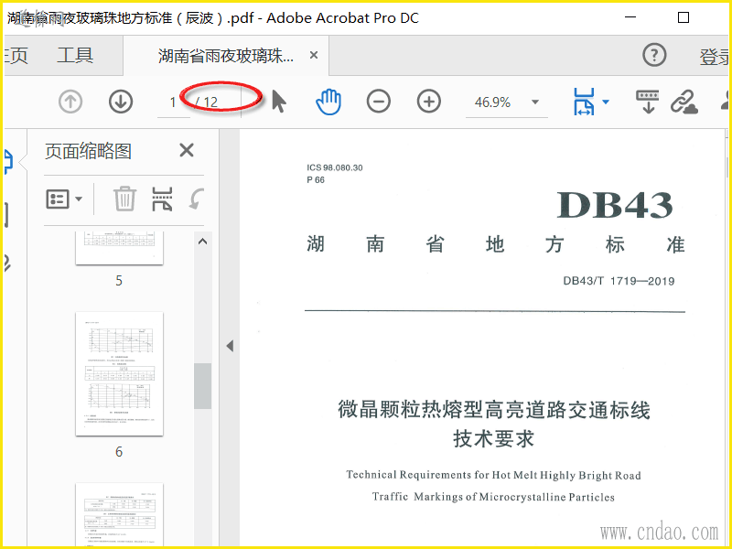Viewport: 732px width, 549px height.
Task: Click the ICS 98.080.30 text
Action: click(335, 167)
